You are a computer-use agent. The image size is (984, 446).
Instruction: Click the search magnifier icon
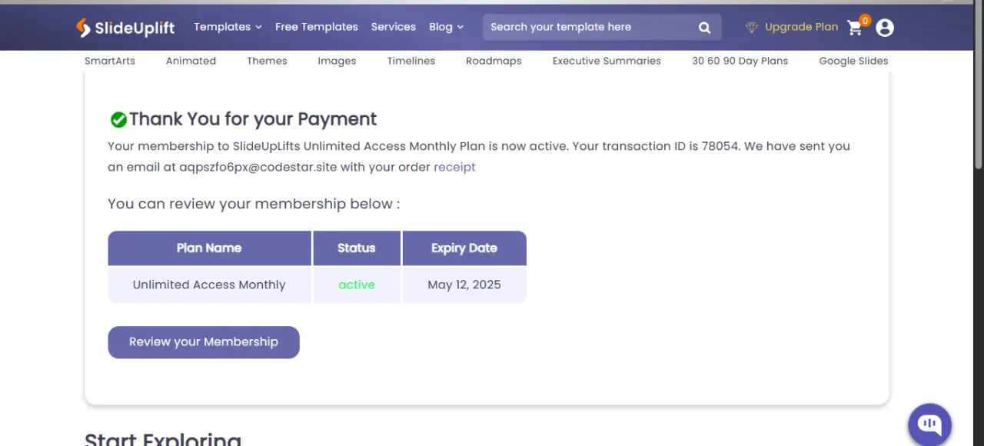(x=704, y=28)
